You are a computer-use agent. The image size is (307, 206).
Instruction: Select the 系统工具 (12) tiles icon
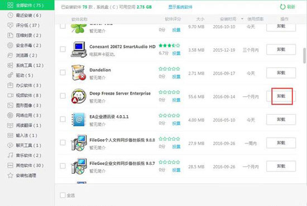(10, 65)
